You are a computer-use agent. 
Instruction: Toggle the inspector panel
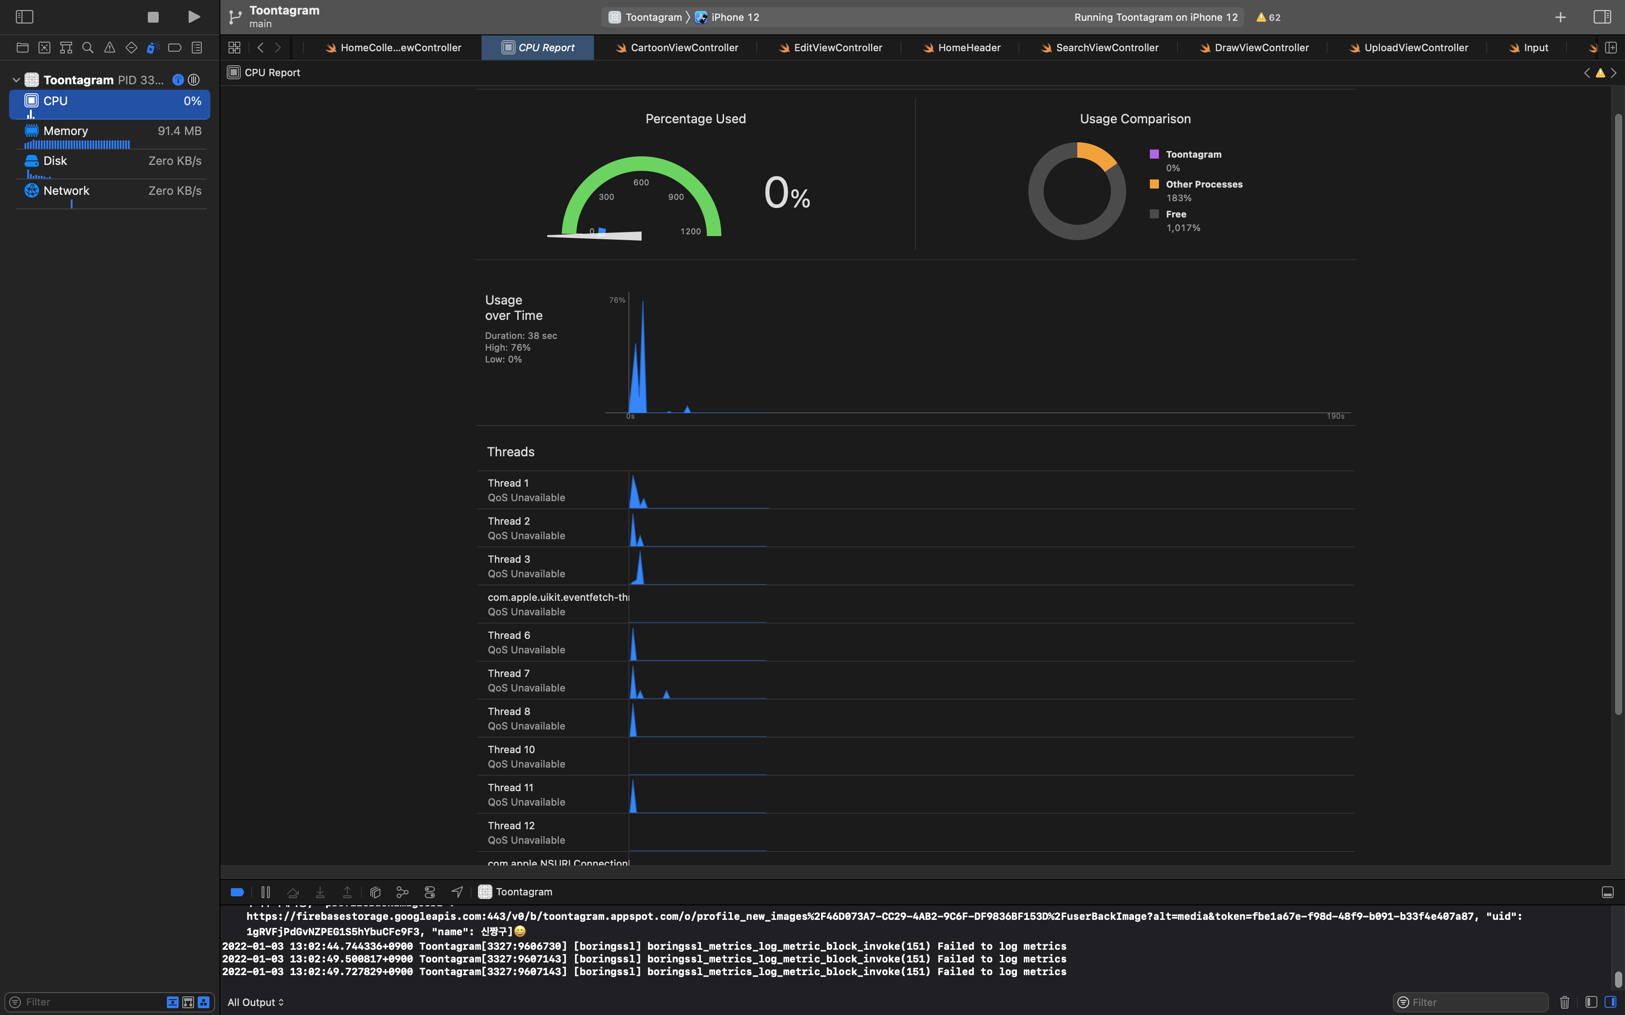[x=1602, y=18]
